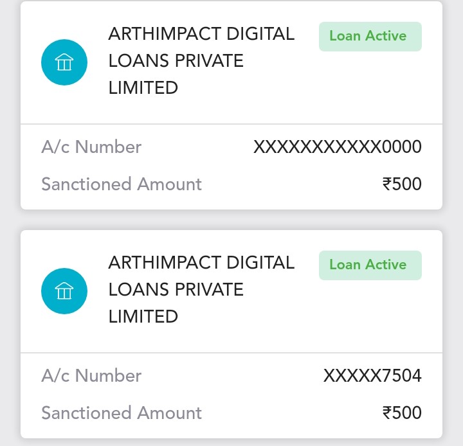
Task: Tap Loan Active badge on loan ending 7504
Action: click(370, 265)
